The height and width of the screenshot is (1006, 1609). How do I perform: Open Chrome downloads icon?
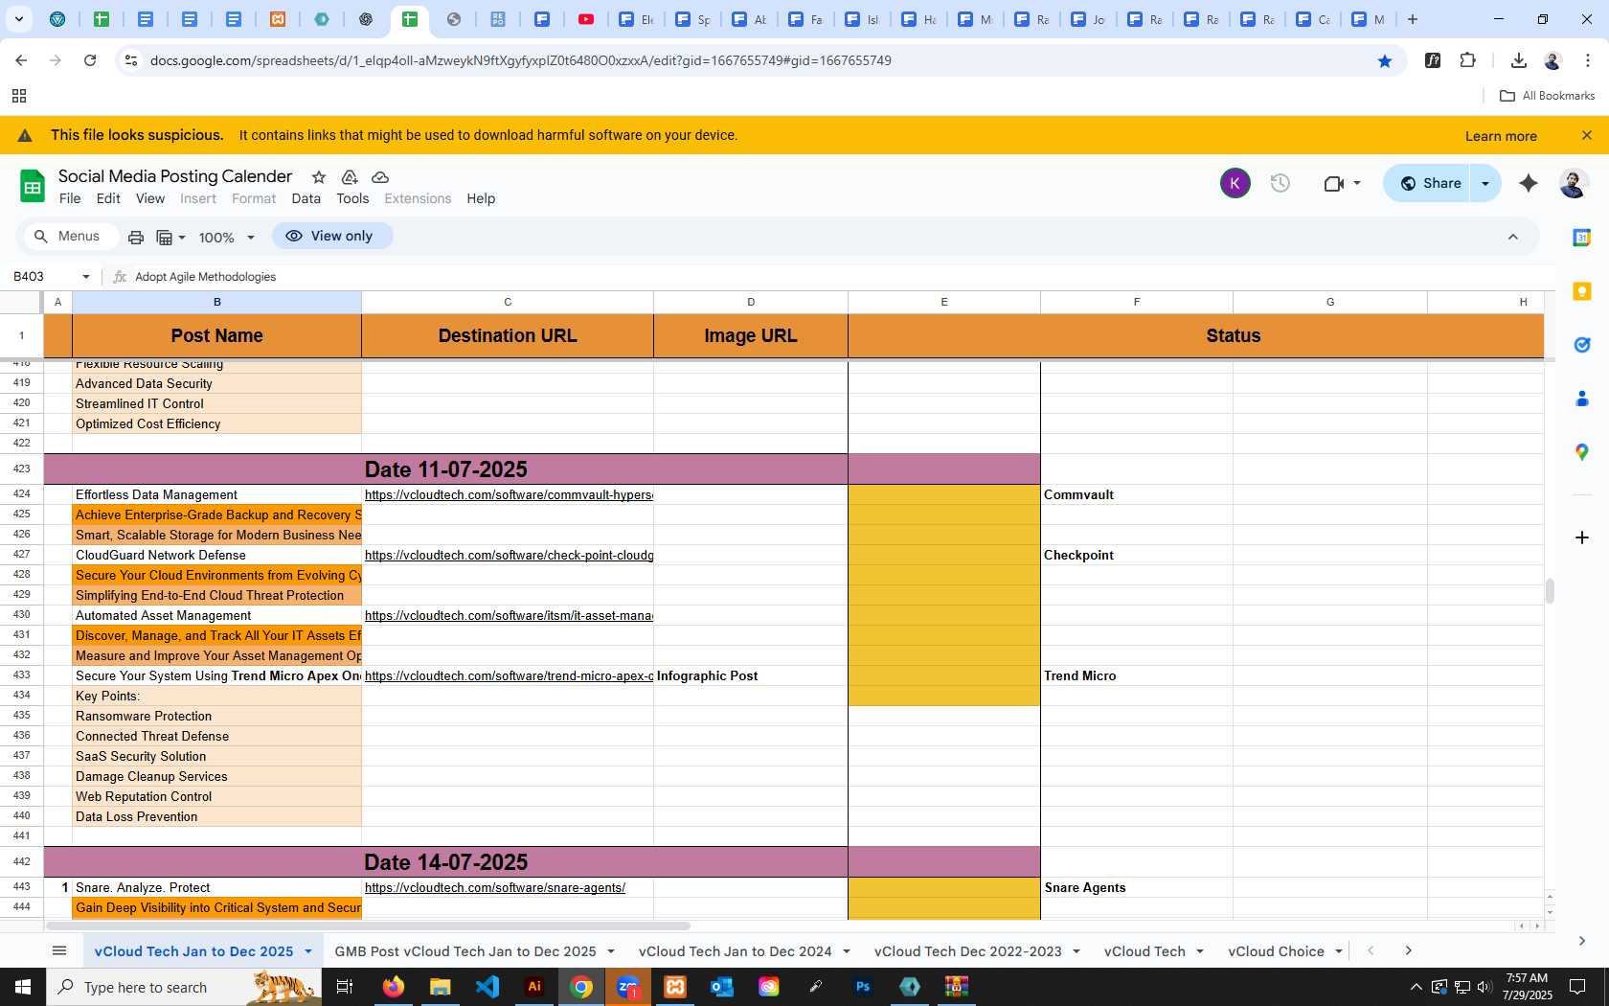pyautogui.click(x=1518, y=60)
